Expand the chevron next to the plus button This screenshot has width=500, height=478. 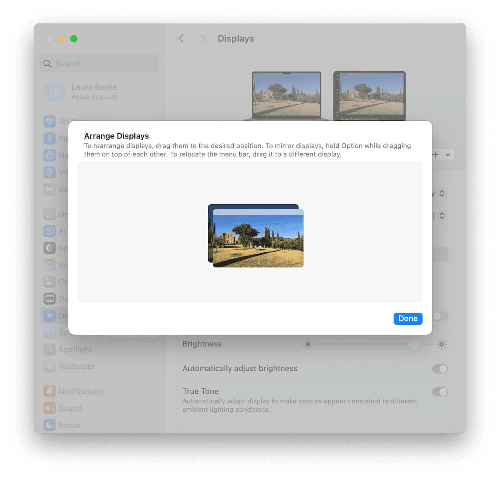point(447,155)
